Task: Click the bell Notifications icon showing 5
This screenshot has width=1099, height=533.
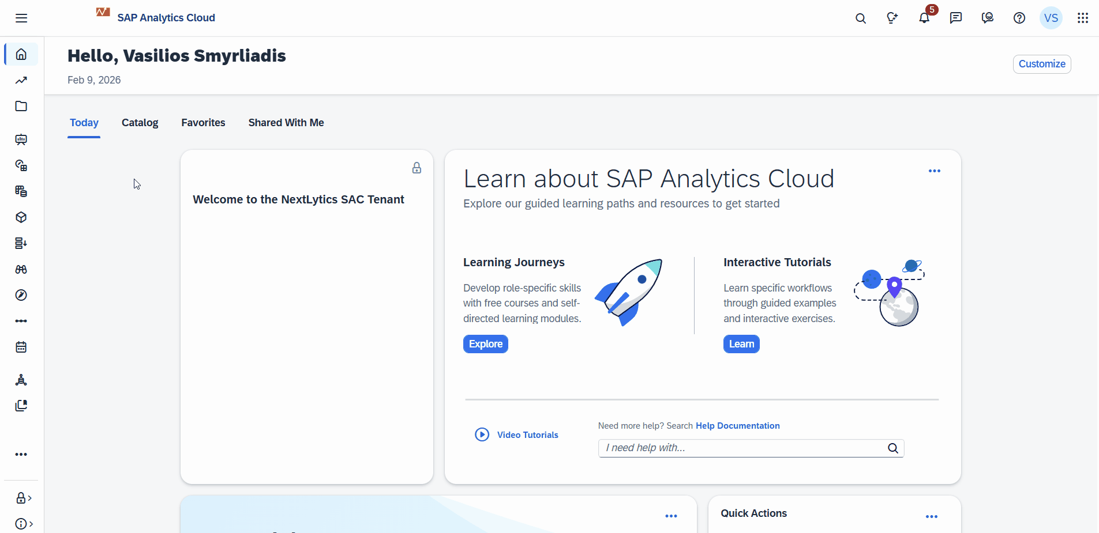Action: tap(924, 18)
